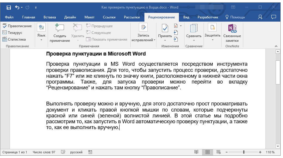Click the Статистика word count icon

click(x=5, y=39)
